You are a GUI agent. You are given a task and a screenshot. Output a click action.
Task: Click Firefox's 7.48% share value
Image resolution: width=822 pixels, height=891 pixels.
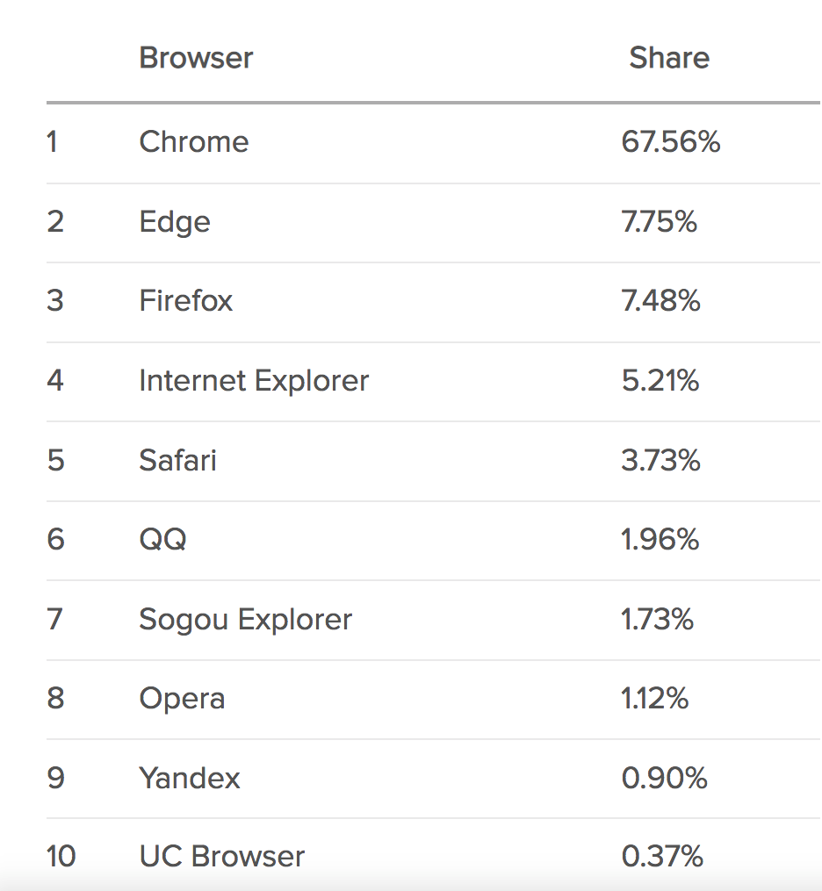coord(660,300)
